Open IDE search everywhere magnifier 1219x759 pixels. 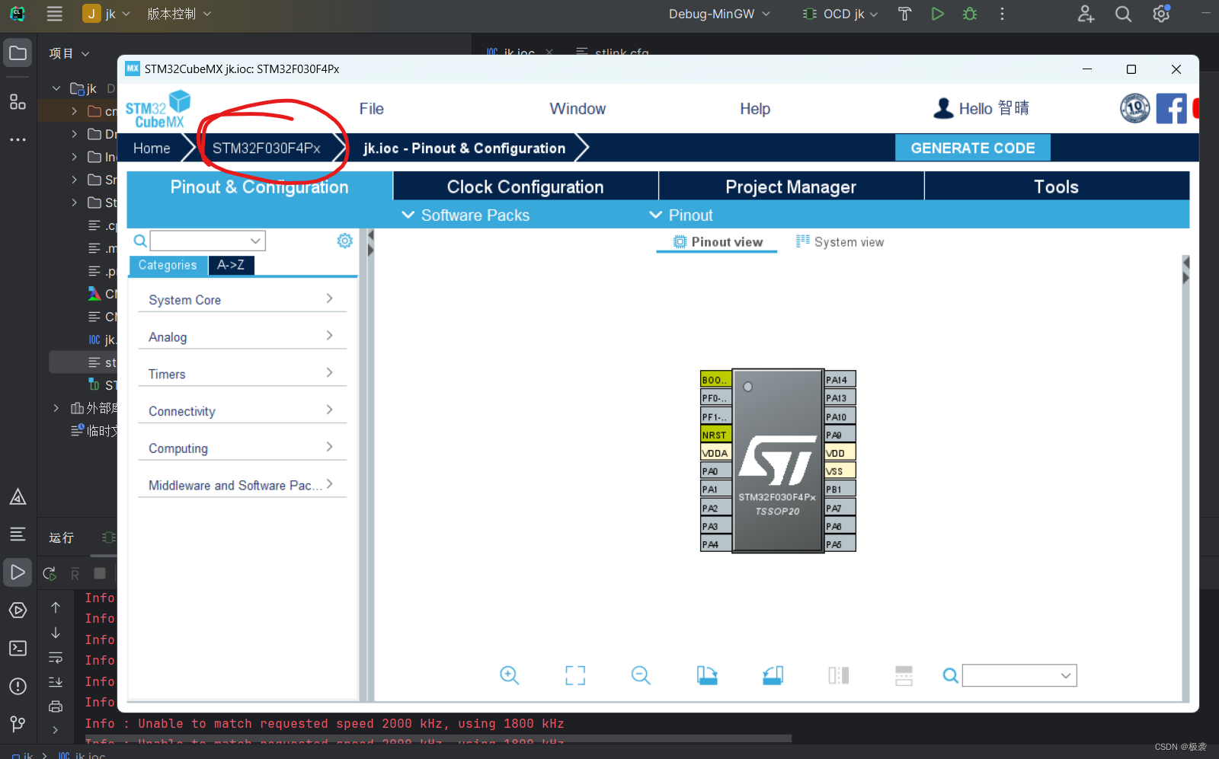[x=1123, y=14]
